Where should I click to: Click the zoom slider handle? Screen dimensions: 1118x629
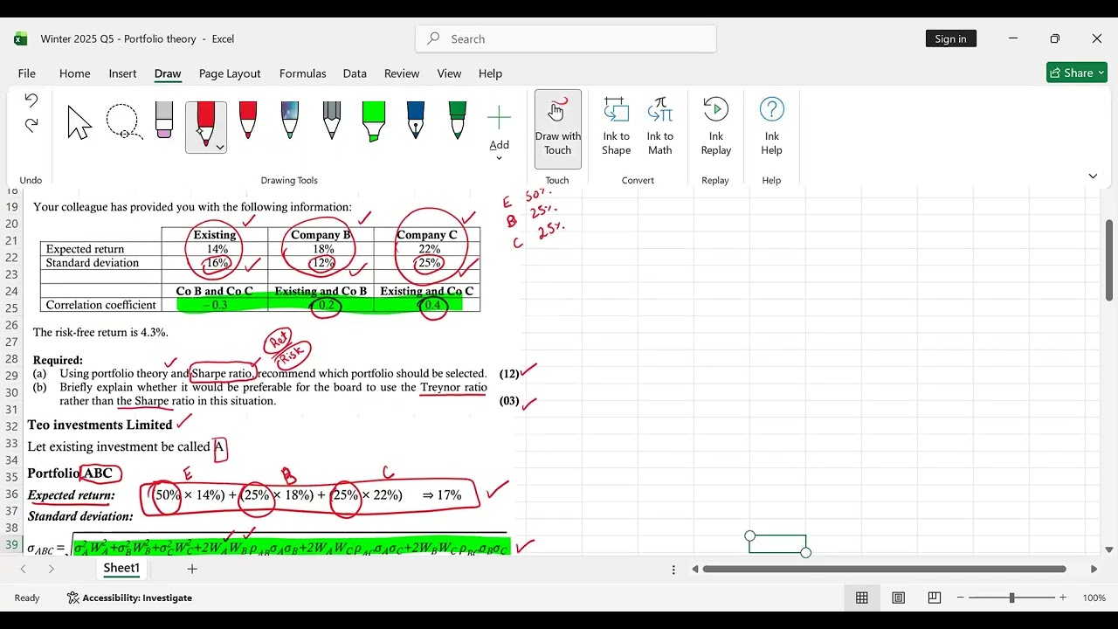pos(1011,598)
